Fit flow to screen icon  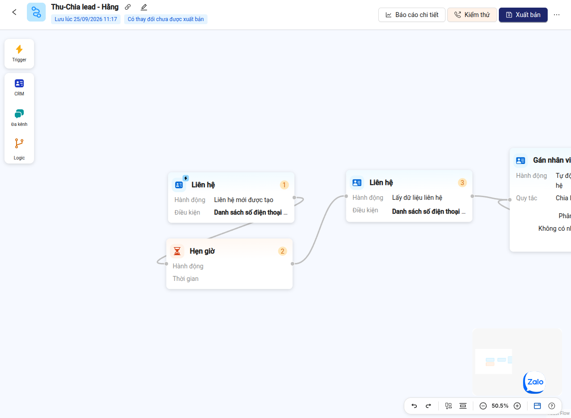pos(463,406)
